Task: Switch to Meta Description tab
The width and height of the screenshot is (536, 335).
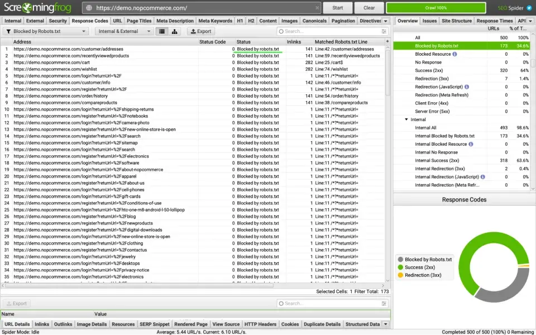Action: coord(175,21)
